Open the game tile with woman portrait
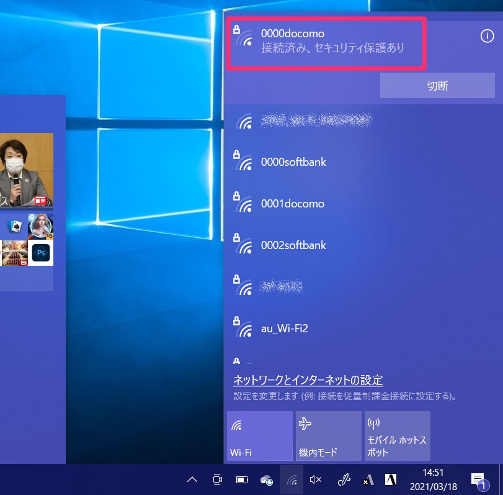503x495 pixels. [x=41, y=227]
